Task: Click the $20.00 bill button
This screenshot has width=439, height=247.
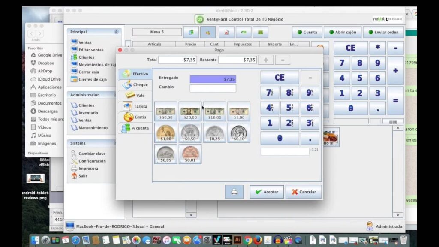Action: coord(190,111)
